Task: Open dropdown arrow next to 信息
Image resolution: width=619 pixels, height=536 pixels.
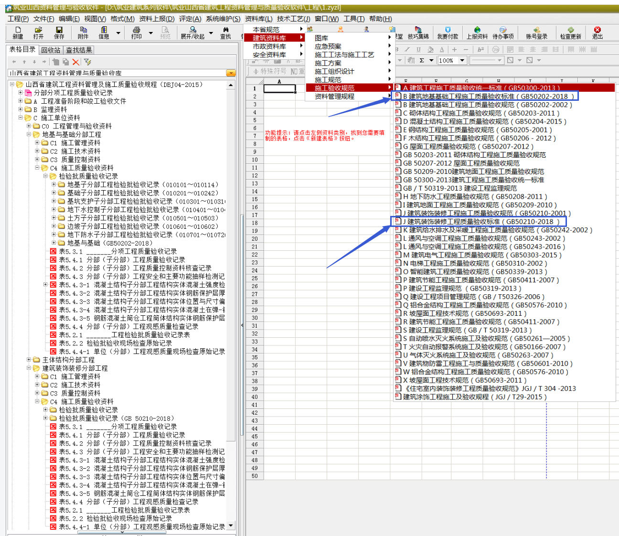Action: point(117,33)
